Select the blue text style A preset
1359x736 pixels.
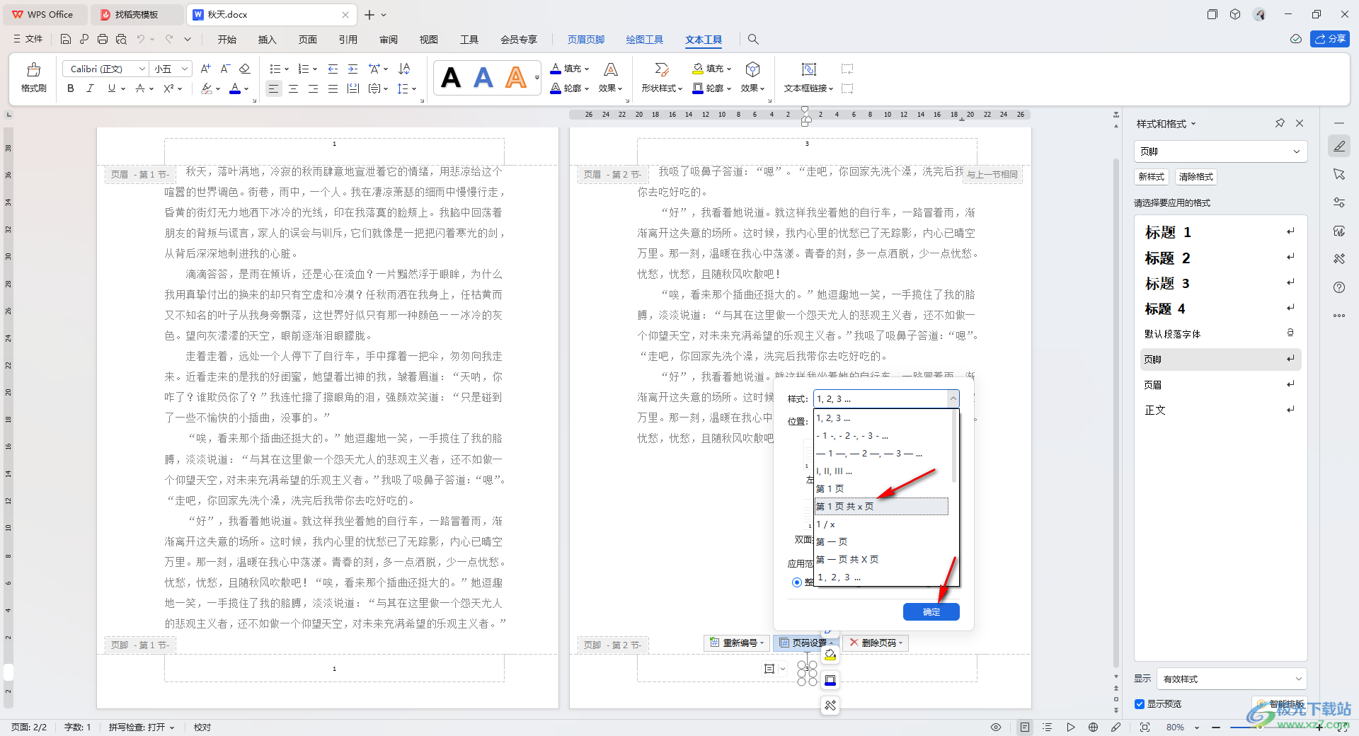(x=483, y=77)
